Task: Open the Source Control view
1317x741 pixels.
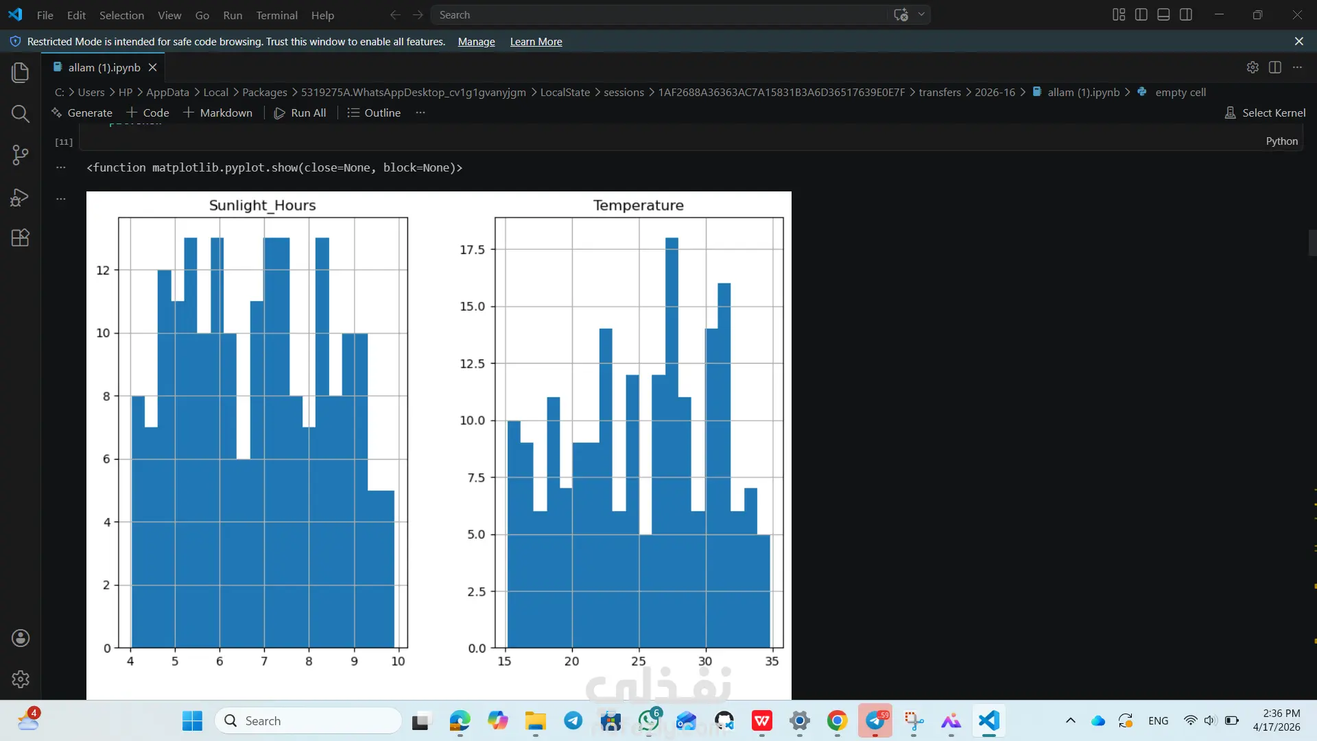Action: (21, 155)
